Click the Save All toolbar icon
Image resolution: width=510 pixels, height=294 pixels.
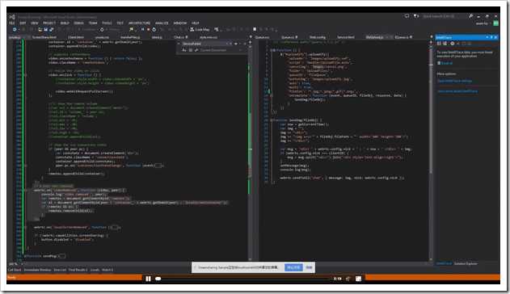coord(52,30)
